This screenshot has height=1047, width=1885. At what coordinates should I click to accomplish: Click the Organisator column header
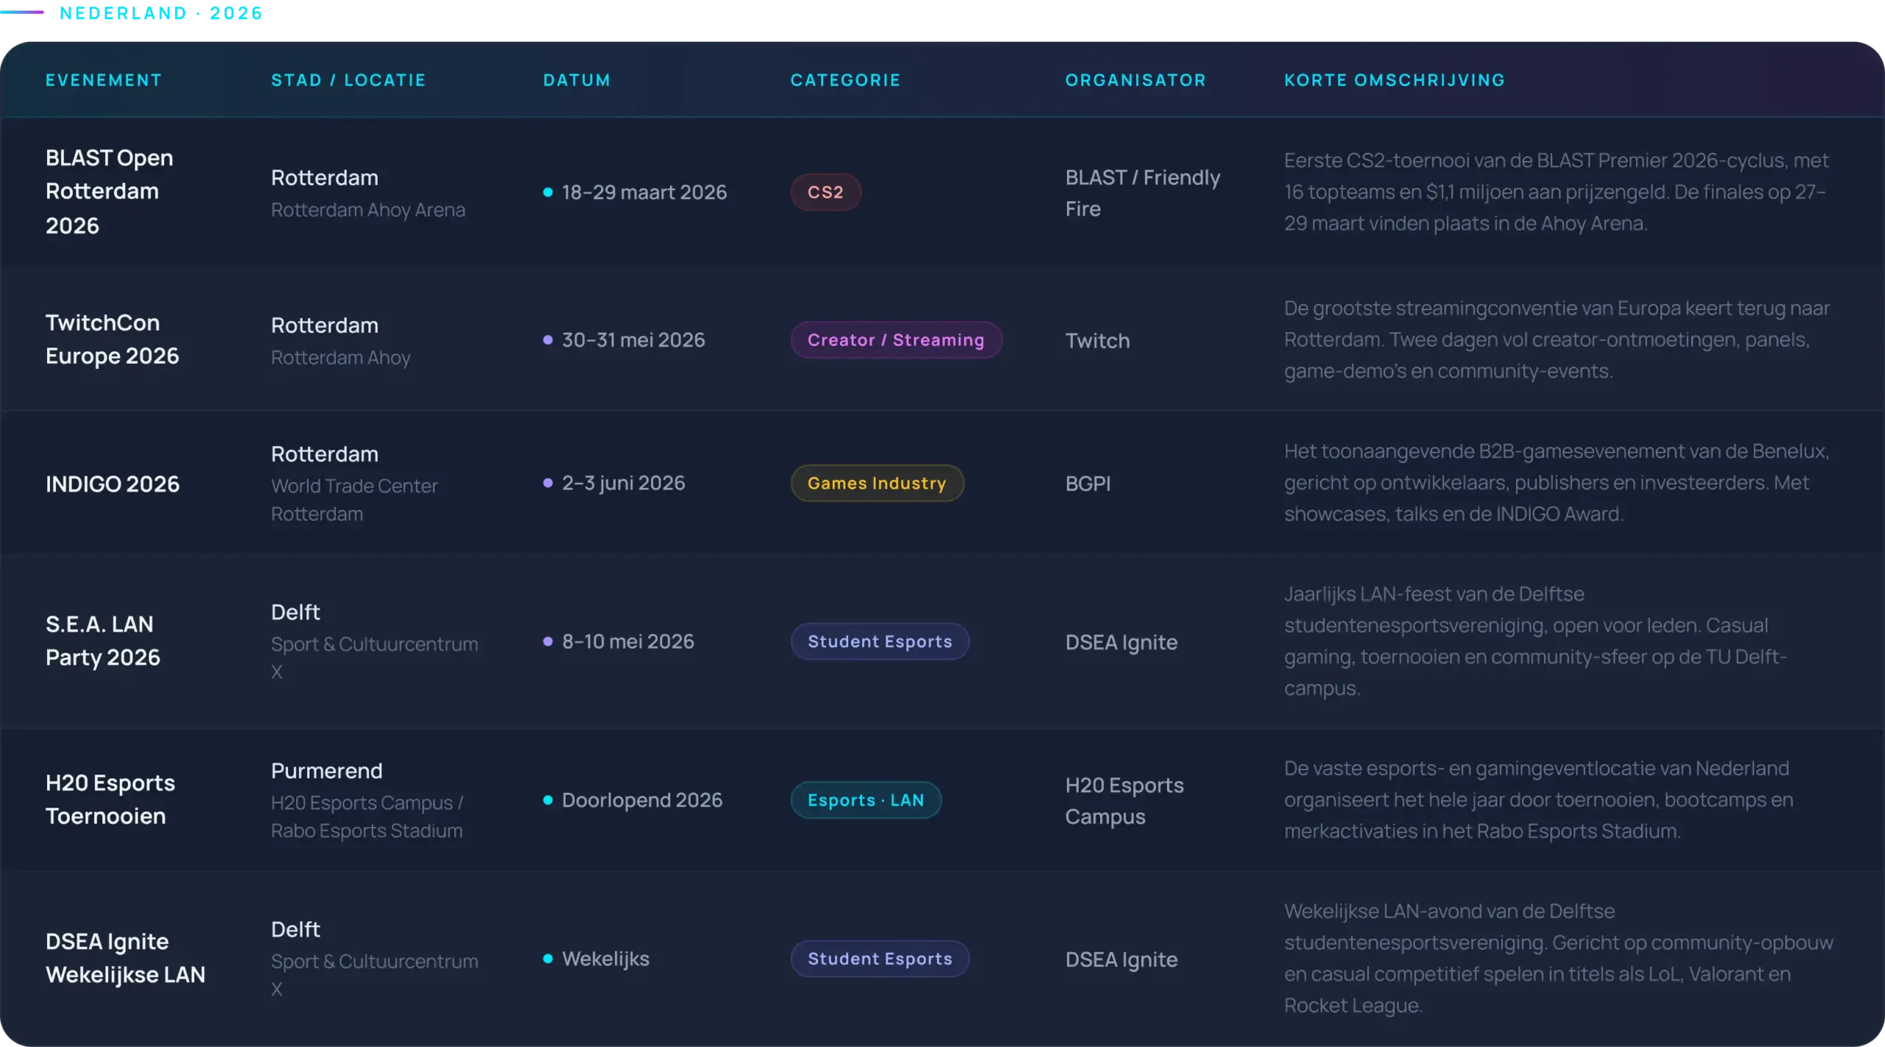tap(1135, 80)
